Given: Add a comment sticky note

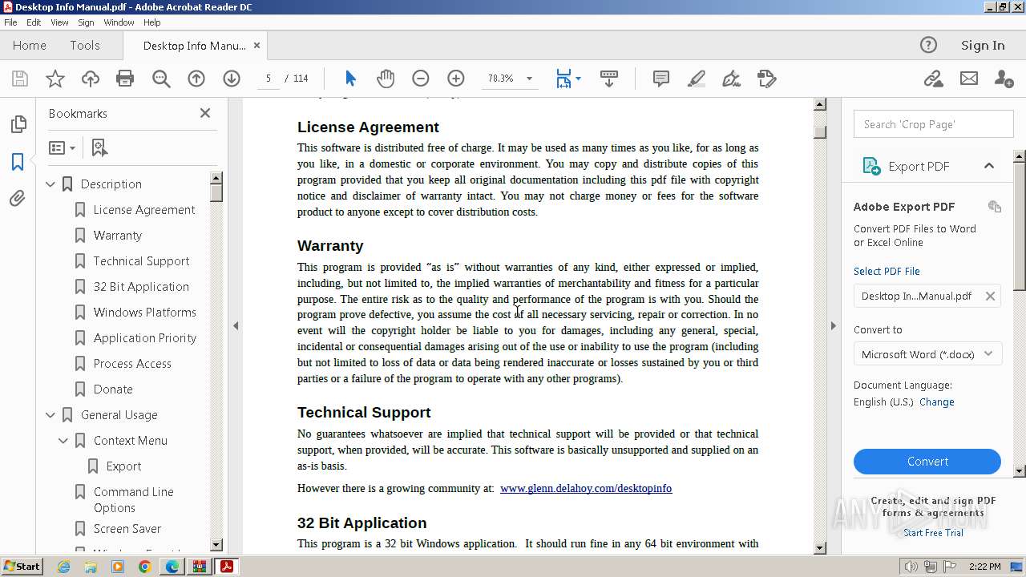Looking at the screenshot, I should point(661,79).
